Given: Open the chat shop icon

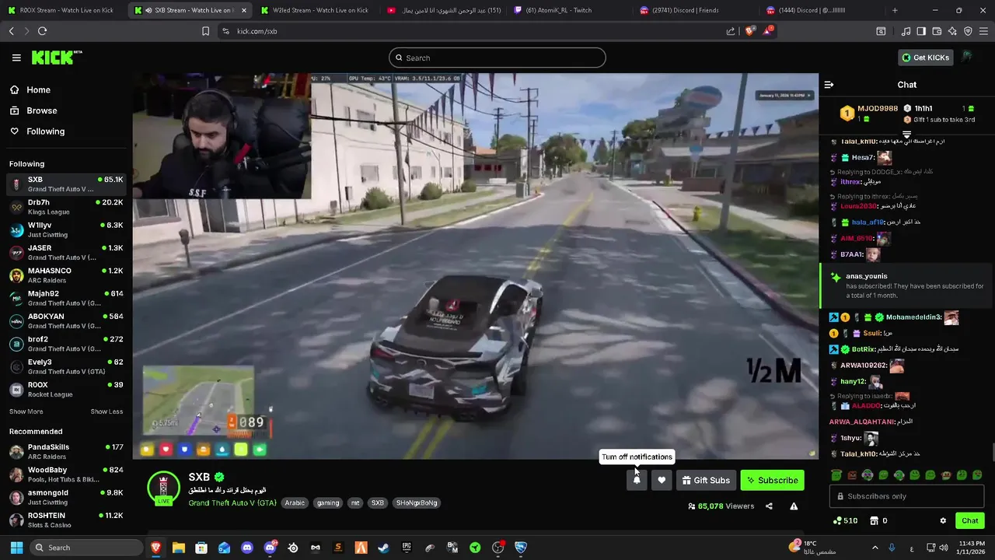Looking at the screenshot, I should (875, 520).
